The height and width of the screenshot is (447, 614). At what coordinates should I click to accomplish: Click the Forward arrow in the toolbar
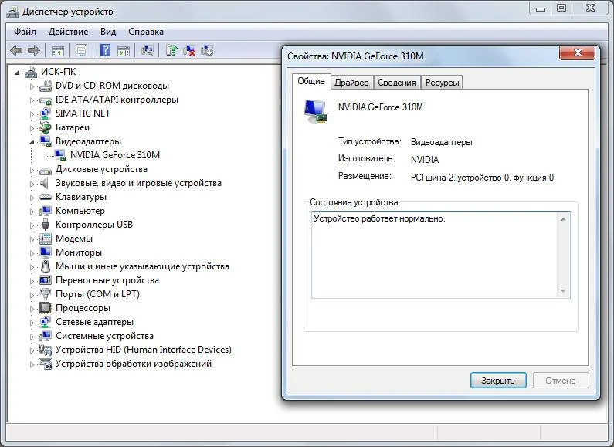(34, 50)
